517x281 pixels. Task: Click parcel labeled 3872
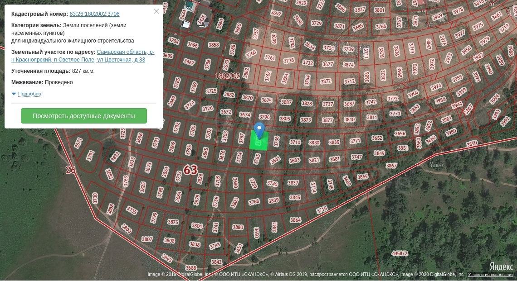click(326, 81)
